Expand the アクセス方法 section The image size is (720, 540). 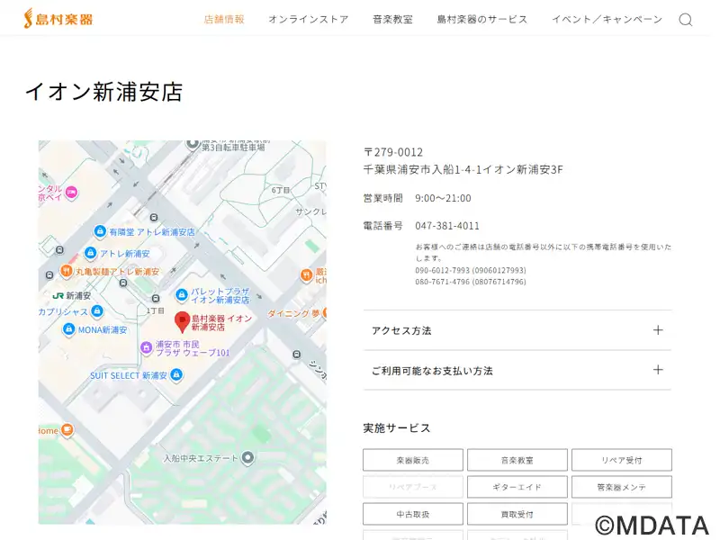[x=517, y=330]
